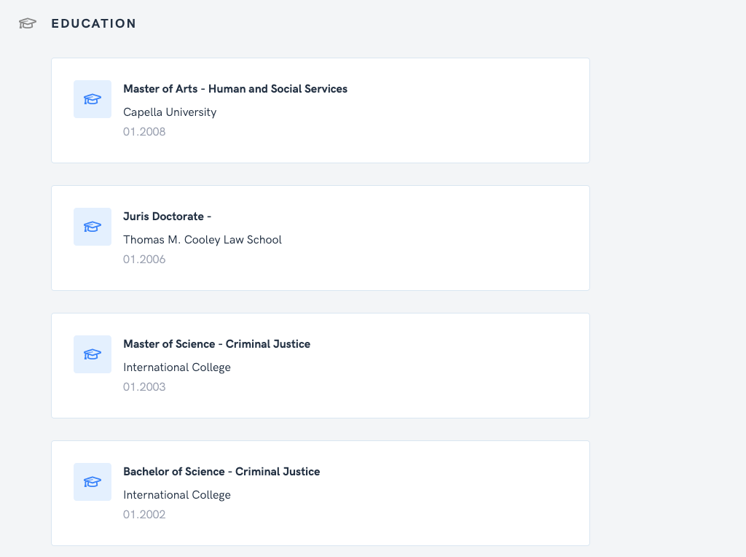The height and width of the screenshot is (557, 746).
Task: Click the 01.2008 date text
Action: pyautogui.click(x=144, y=132)
